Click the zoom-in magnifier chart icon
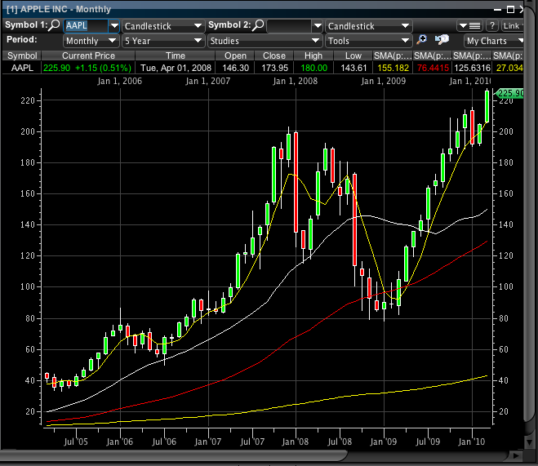The height and width of the screenshot is (466, 538). click(422, 40)
